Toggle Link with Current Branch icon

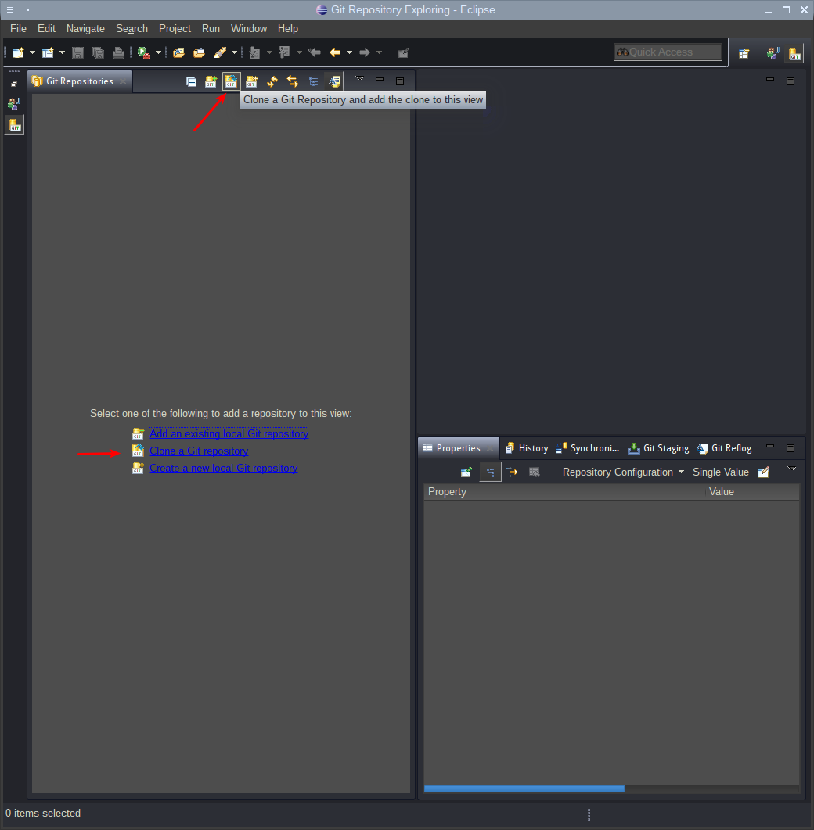point(334,81)
